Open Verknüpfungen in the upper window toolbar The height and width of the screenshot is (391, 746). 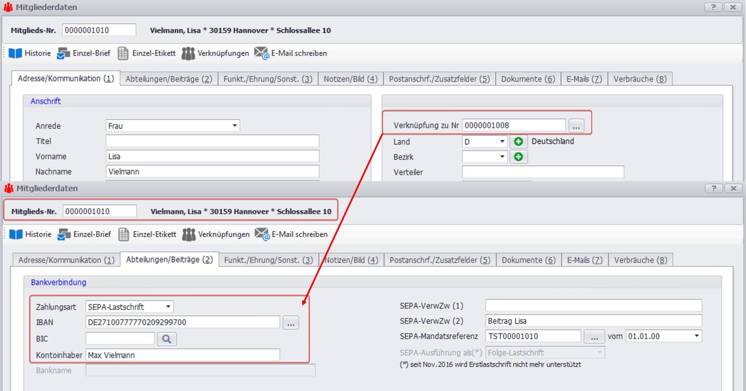(x=215, y=53)
